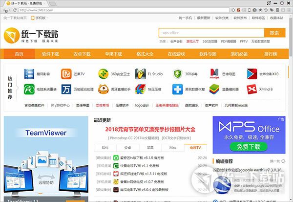Open the 安卓下载 navigation menu
Viewport: 293px width, 202px height.
pos(82,54)
